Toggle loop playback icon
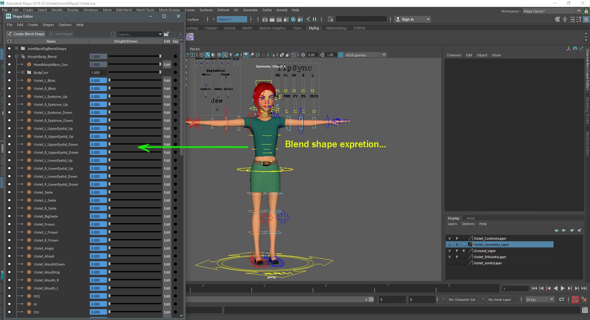The image size is (590, 320). coord(561,299)
